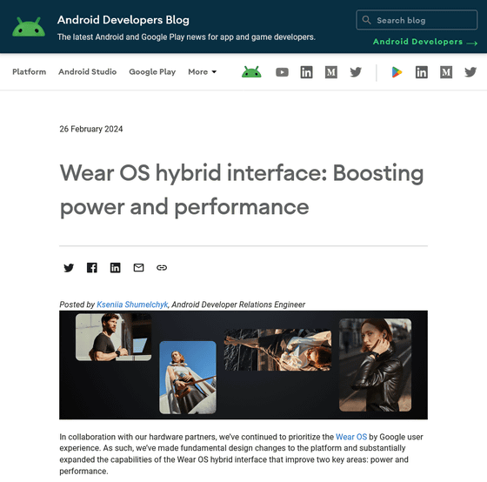This screenshot has width=487, height=482.
Task: Open the Google Play menu item
Action: point(152,72)
